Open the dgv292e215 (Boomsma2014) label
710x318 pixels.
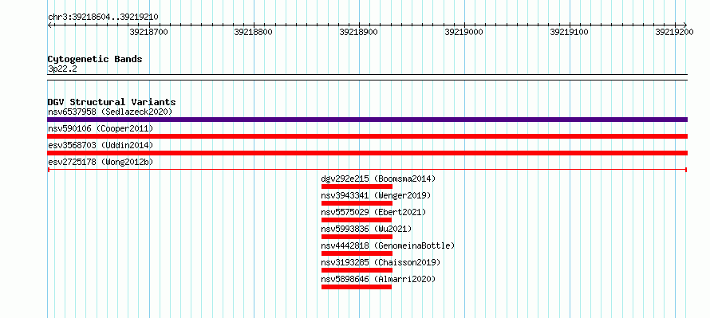pos(378,179)
